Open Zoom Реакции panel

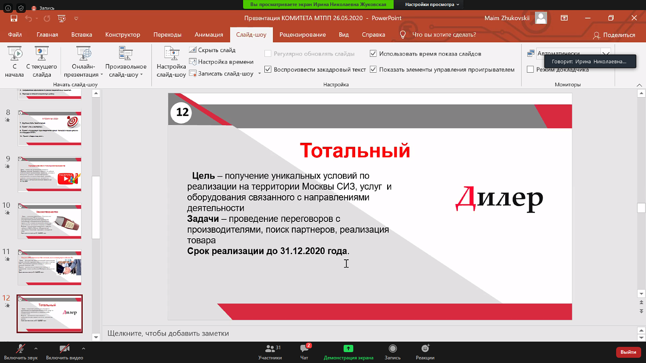(425, 352)
